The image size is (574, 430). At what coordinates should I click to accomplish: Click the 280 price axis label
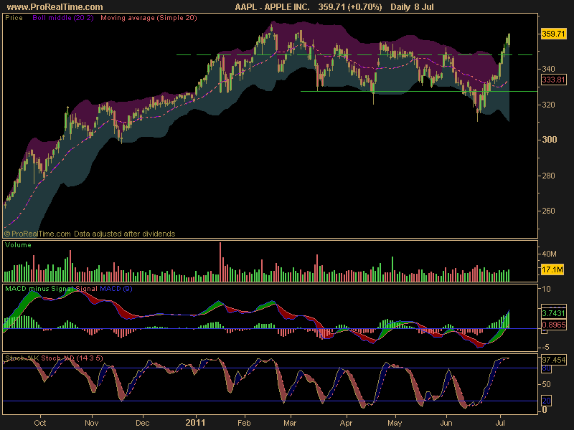click(548, 176)
